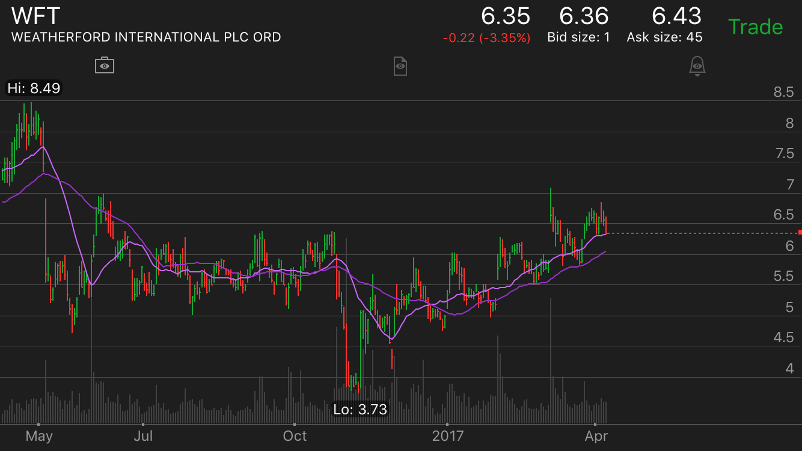Tap the 4.5 price axis label
The width and height of the screenshot is (802, 451).
click(x=784, y=337)
